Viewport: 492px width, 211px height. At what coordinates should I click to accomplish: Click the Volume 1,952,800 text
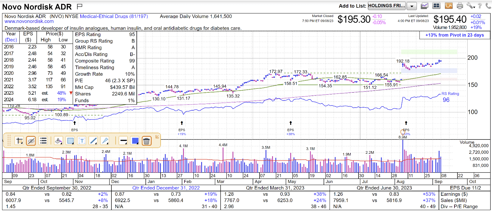tap(450, 27)
